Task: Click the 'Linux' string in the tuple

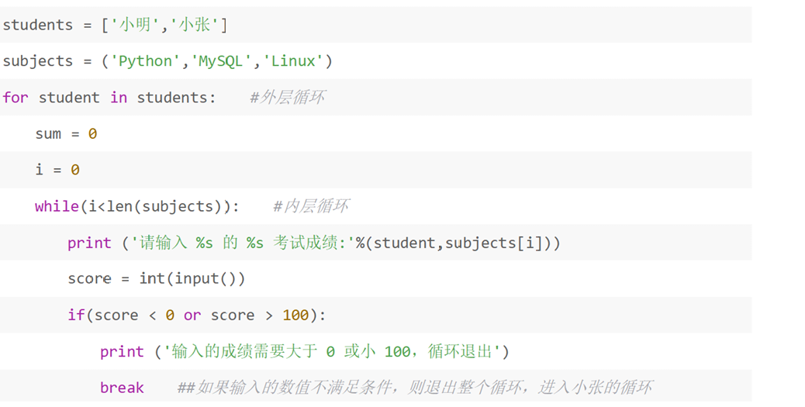Action: (x=293, y=61)
